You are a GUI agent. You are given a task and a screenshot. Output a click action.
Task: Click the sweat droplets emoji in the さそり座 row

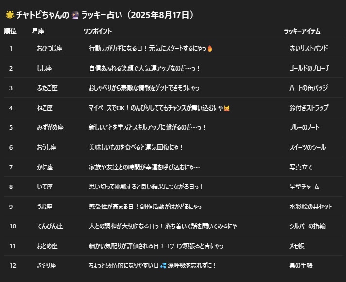pyautogui.click(x=163, y=265)
